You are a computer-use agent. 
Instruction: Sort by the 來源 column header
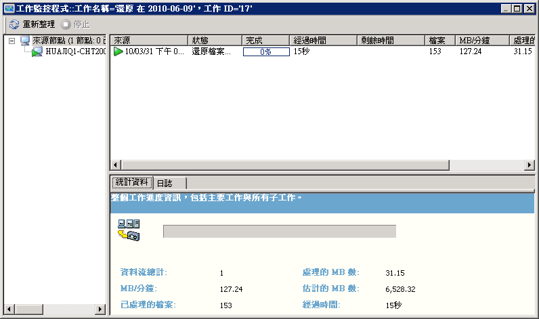pos(149,41)
